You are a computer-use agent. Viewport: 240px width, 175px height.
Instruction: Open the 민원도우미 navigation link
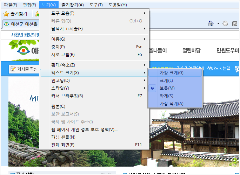click(227, 50)
